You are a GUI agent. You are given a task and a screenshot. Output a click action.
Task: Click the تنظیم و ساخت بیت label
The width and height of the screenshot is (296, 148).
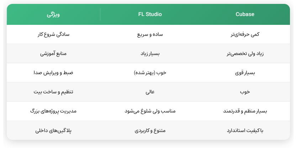coord(53,92)
